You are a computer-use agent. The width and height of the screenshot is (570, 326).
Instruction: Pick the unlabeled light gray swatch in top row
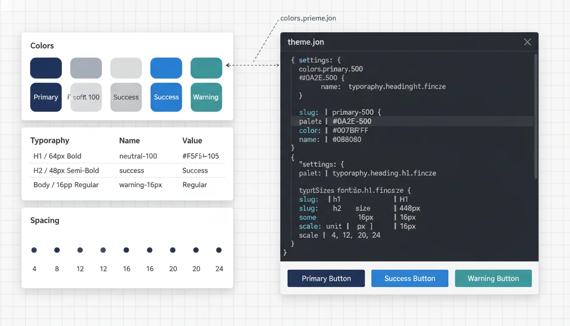pos(126,68)
